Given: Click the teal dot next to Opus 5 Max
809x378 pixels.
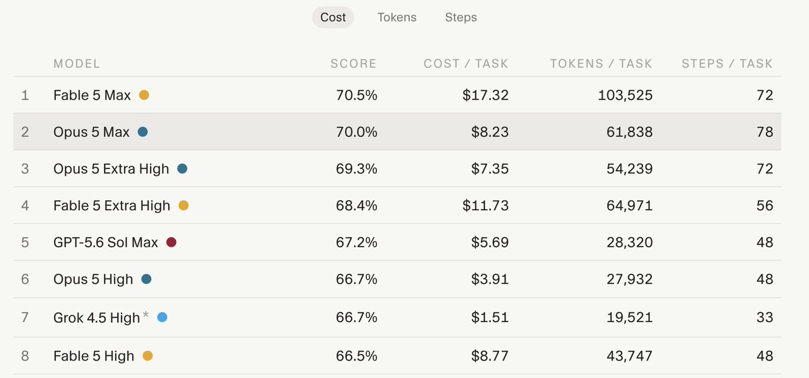Looking at the screenshot, I should point(142,132).
